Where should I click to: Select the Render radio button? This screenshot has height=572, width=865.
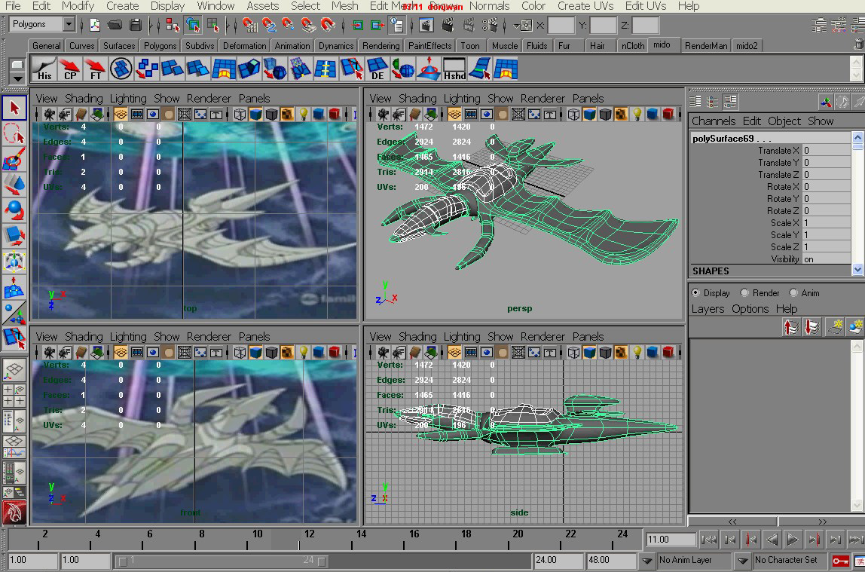[744, 293]
